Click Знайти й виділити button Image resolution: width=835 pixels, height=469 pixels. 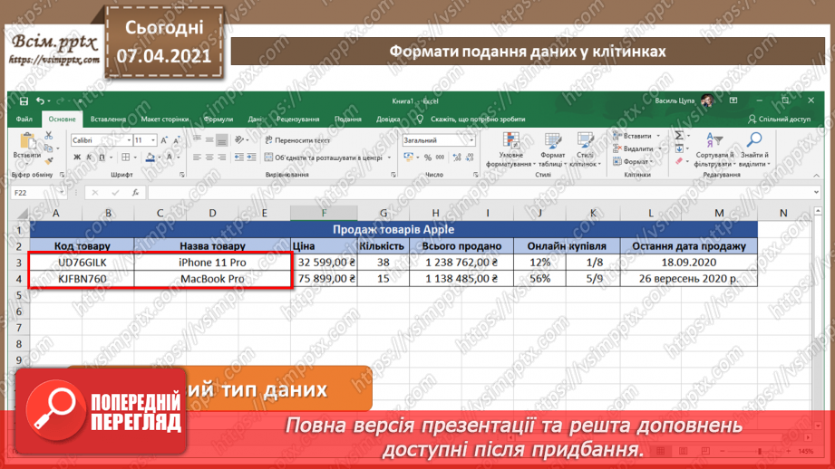754,150
